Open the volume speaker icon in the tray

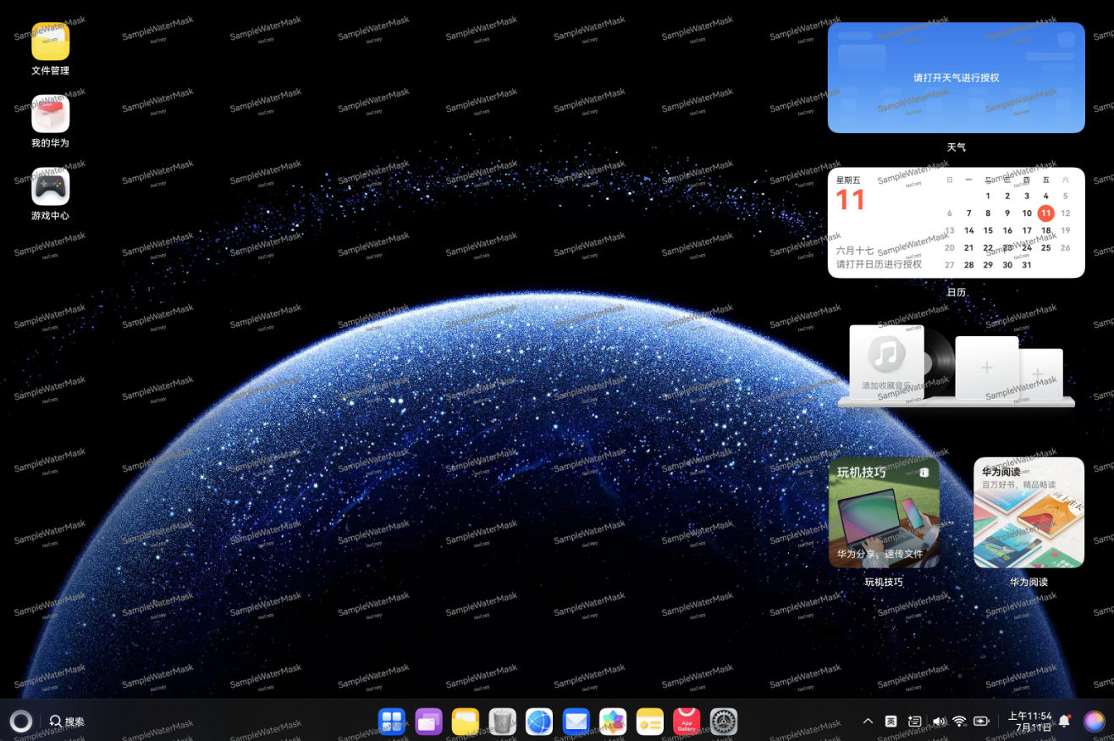click(939, 722)
